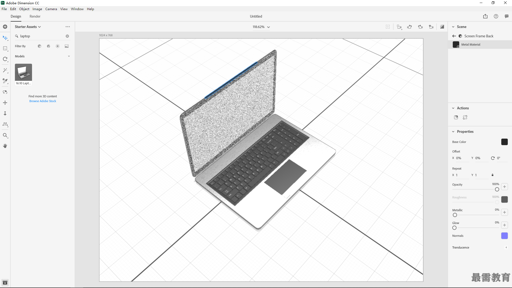Select the Pan camera tool
Screen dimensions: 512x288
pyautogui.click(x=5, y=103)
